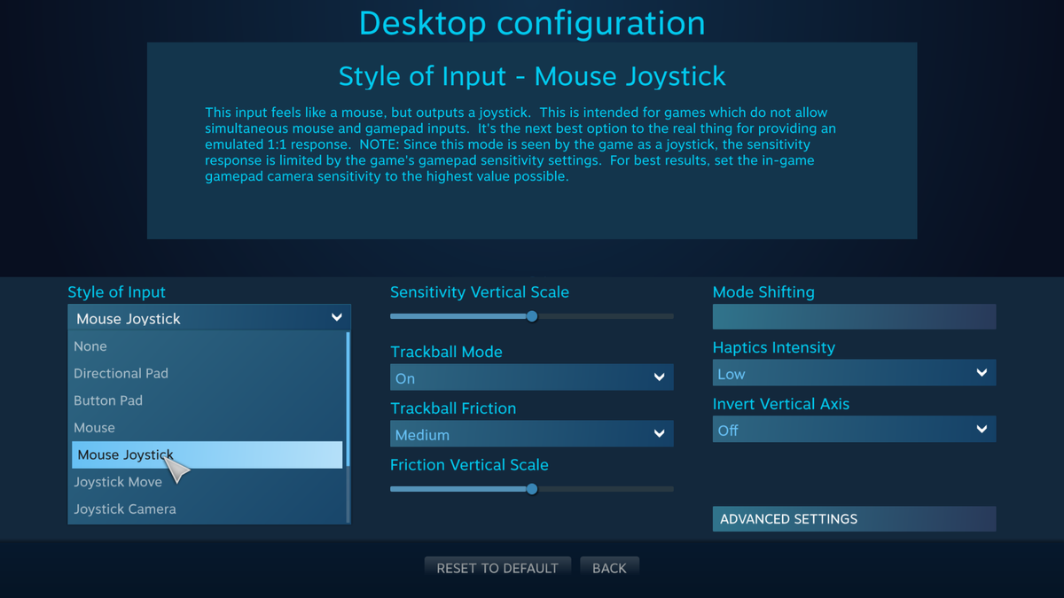Change Haptics Intensity from Low
Screen dimensions: 1064x598
click(x=854, y=373)
